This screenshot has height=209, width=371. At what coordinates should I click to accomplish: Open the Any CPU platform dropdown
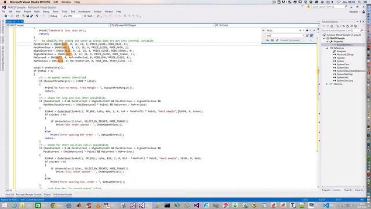pos(72,16)
